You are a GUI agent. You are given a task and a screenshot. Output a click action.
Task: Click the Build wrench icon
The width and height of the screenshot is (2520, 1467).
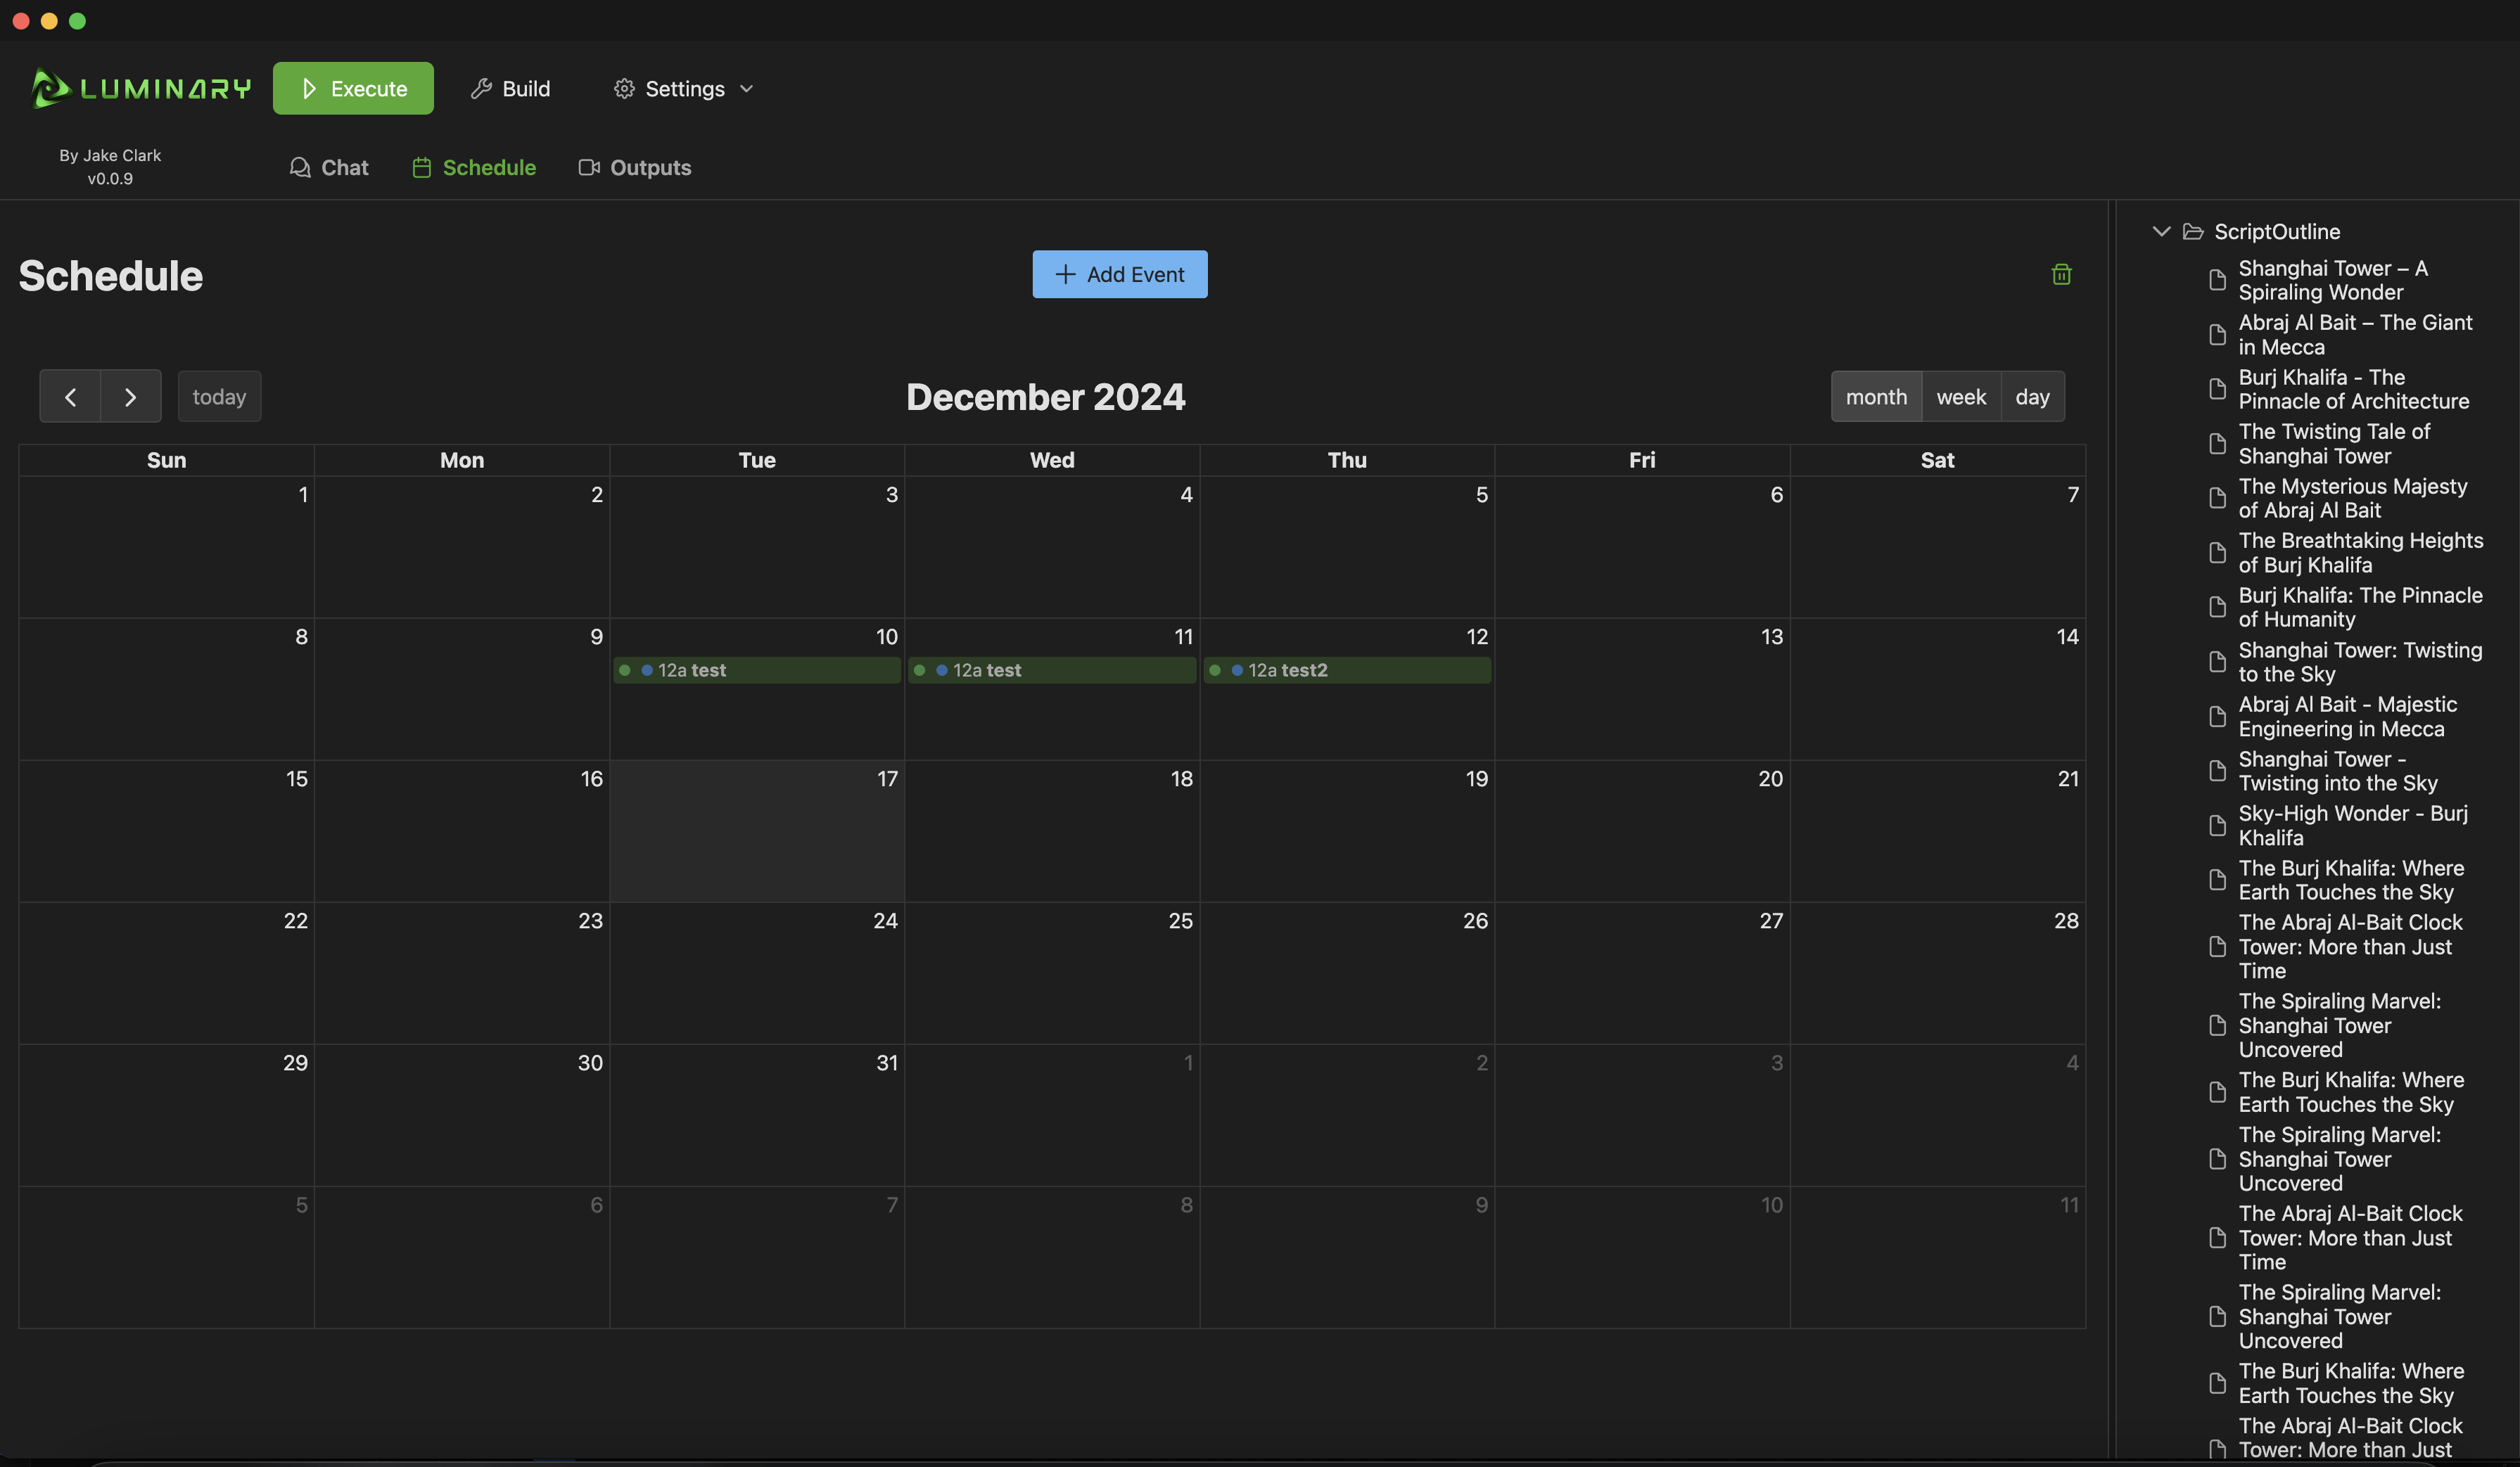481,88
